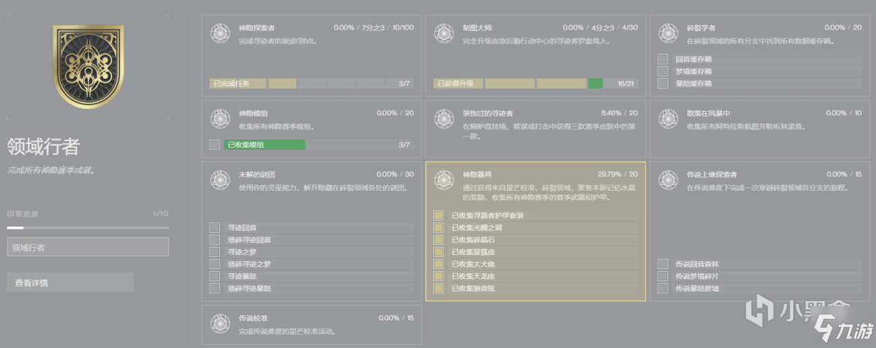Image resolution: width=876 pixels, height=348 pixels.
Task: Click the 查看详情 button
Action: (x=70, y=283)
